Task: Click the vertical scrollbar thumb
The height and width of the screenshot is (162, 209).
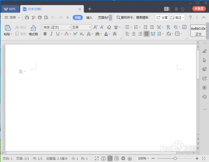Action: click(198, 65)
